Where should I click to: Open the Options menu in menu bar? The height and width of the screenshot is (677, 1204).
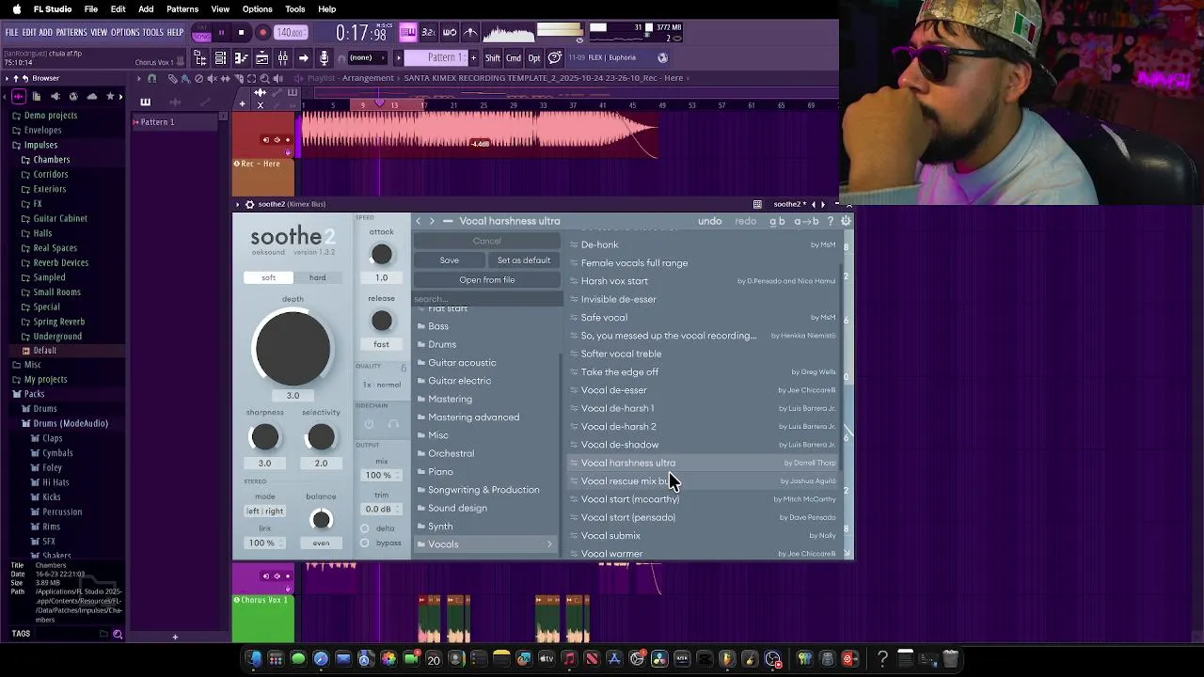tap(257, 9)
